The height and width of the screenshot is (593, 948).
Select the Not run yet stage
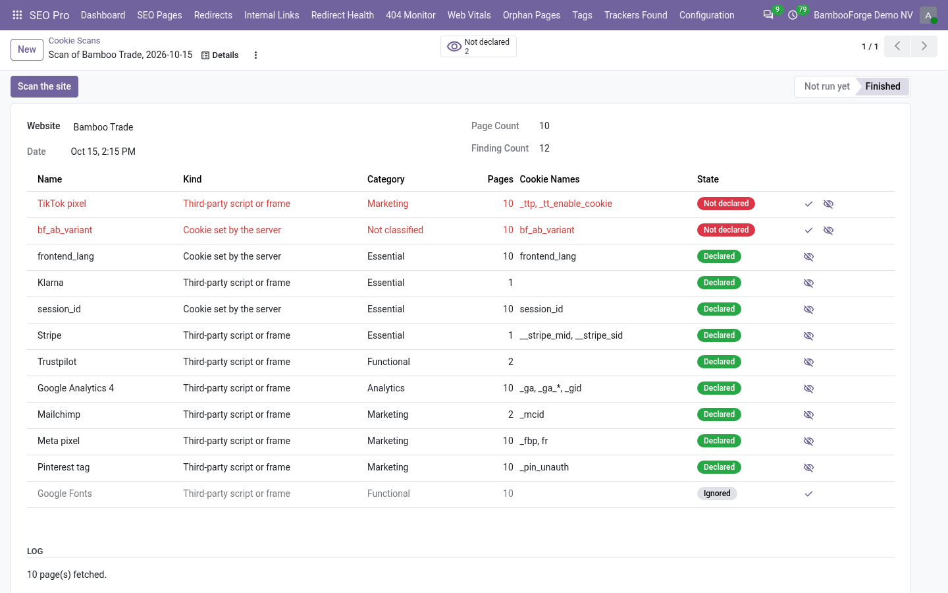[827, 86]
